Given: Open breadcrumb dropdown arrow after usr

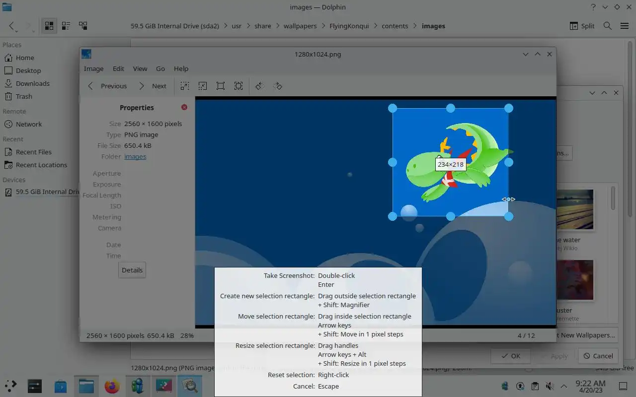Looking at the screenshot, I should click(248, 26).
